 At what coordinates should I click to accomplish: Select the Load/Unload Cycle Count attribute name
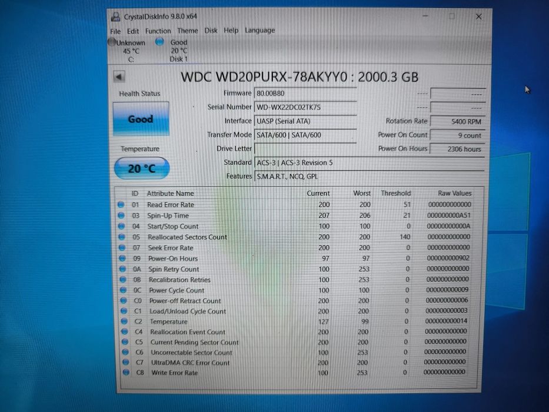[x=188, y=311]
